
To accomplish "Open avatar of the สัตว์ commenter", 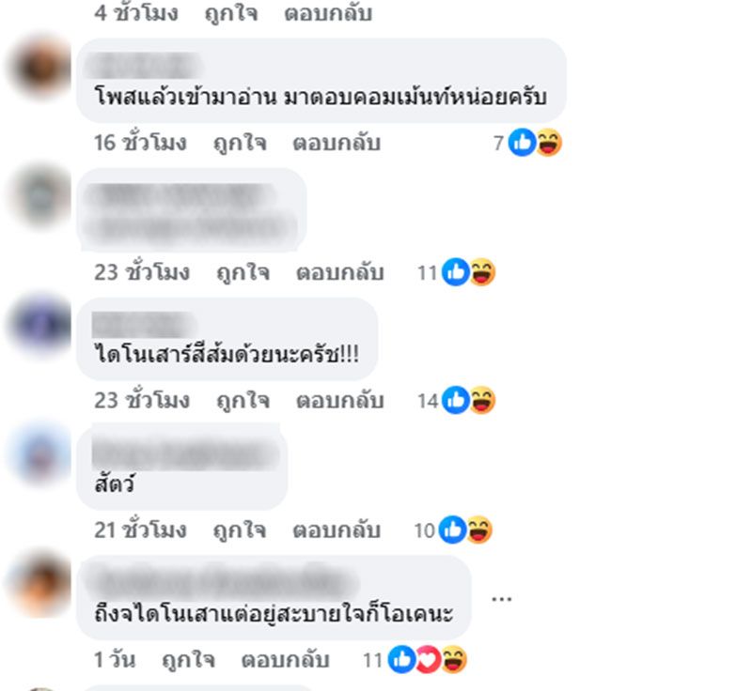I will [39, 453].
